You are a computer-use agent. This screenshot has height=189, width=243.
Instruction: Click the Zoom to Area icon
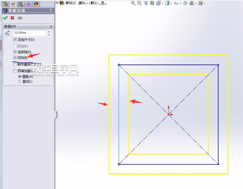pos(139,3)
